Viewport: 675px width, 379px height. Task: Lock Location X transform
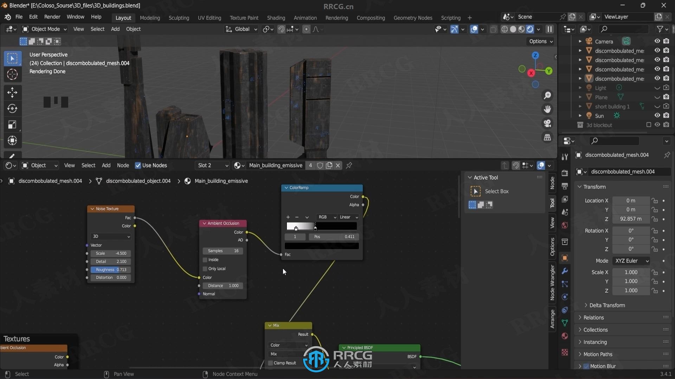[x=654, y=201]
